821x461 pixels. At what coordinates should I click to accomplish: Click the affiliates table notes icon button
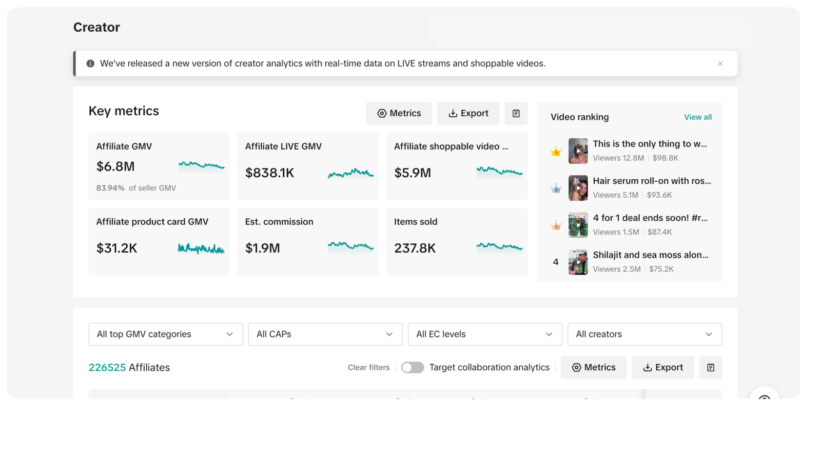tap(710, 367)
